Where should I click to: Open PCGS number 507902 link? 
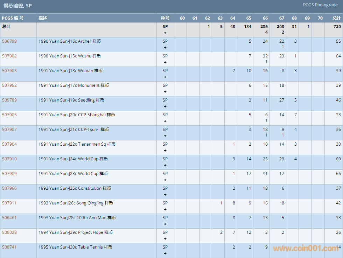[9, 56]
